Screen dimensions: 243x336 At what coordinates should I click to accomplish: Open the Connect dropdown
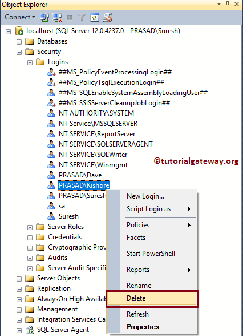coord(20,17)
